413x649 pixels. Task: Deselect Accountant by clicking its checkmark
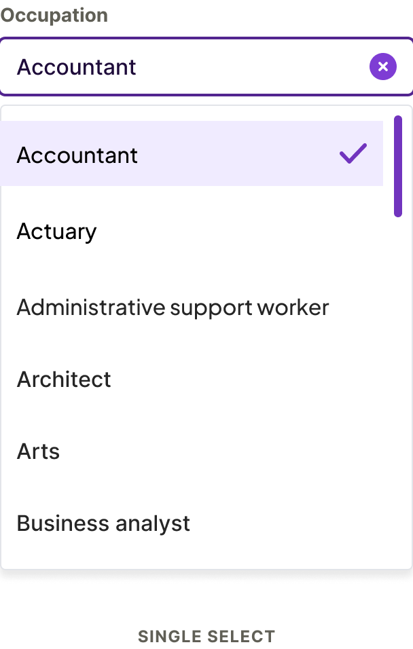pos(353,154)
